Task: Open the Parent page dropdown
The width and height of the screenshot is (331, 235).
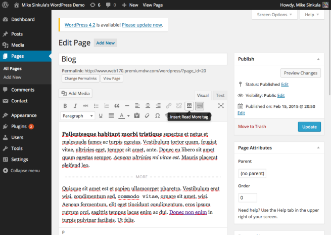Action: click(x=252, y=173)
